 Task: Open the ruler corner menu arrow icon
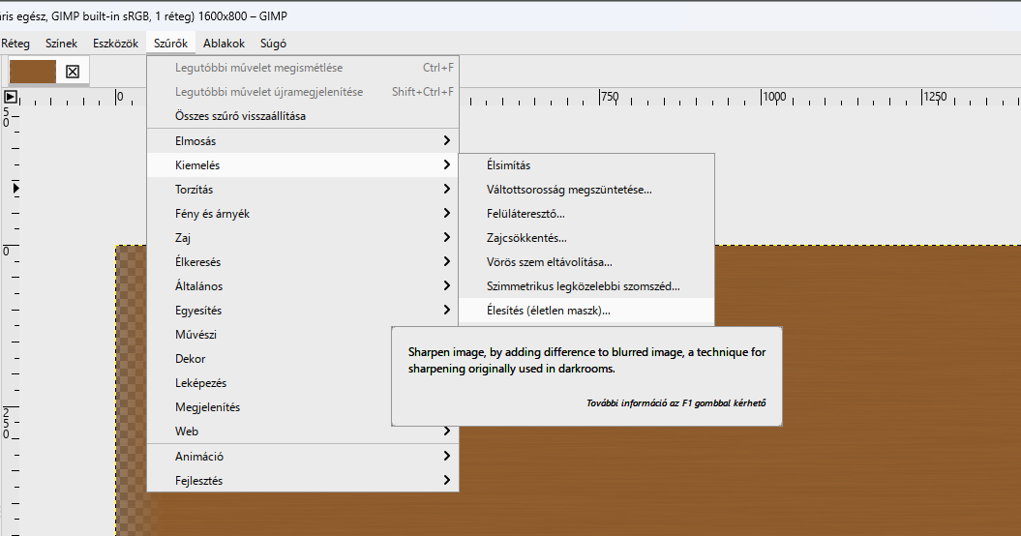(x=11, y=97)
